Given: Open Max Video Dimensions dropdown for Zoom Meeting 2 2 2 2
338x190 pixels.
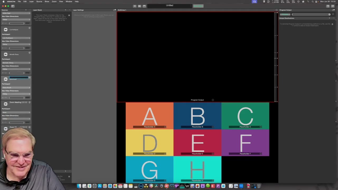Looking at the screenshot, I should click(16, 119).
